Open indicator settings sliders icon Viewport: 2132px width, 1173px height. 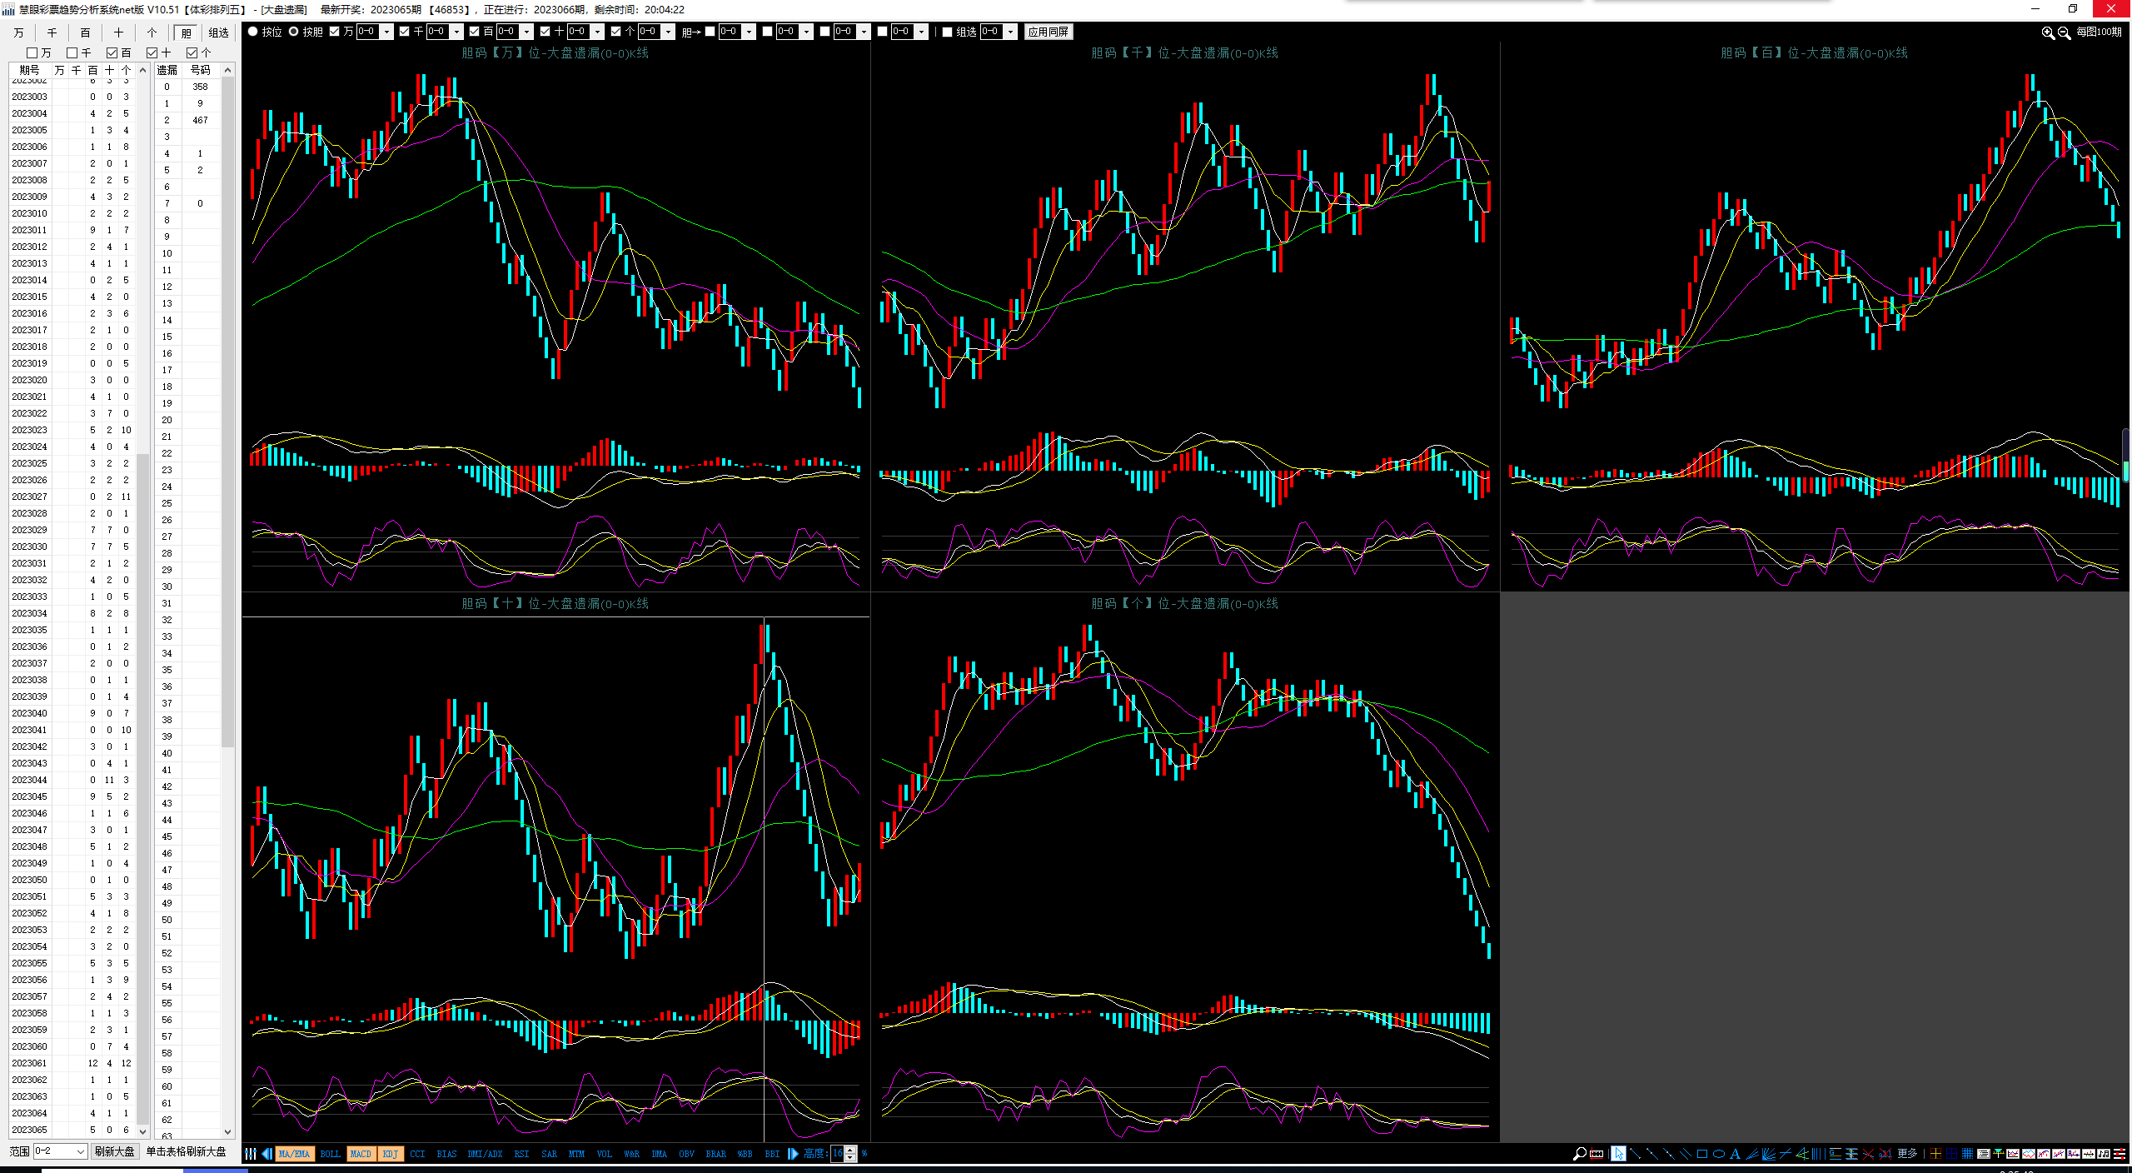(250, 1154)
